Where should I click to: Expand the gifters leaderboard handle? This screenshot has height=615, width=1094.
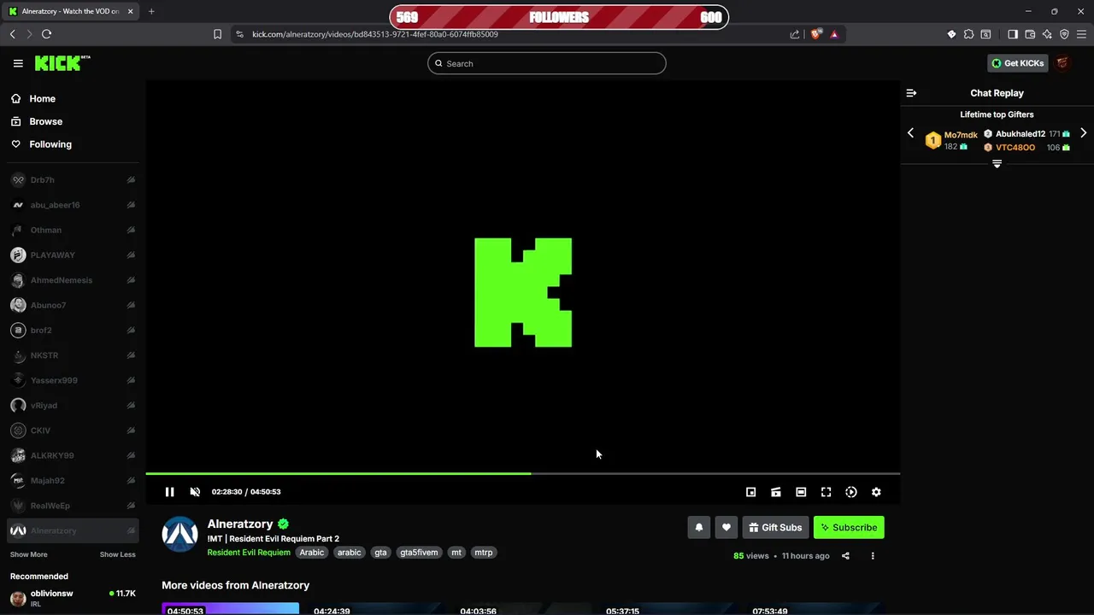(997, 164)
